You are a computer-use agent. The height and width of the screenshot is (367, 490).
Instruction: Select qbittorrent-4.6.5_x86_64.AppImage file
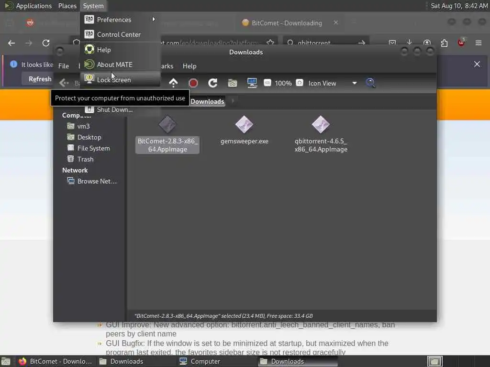click(321, 134)
